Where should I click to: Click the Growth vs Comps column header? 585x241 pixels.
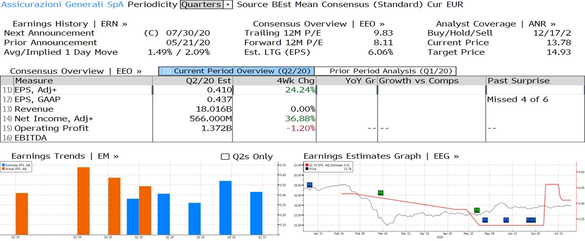pos(432,81)
